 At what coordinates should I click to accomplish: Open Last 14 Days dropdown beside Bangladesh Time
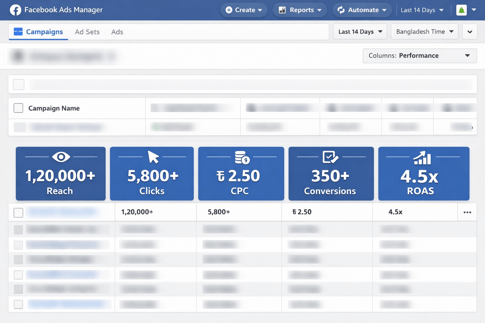pyautogui.click(x=360, y=32)
